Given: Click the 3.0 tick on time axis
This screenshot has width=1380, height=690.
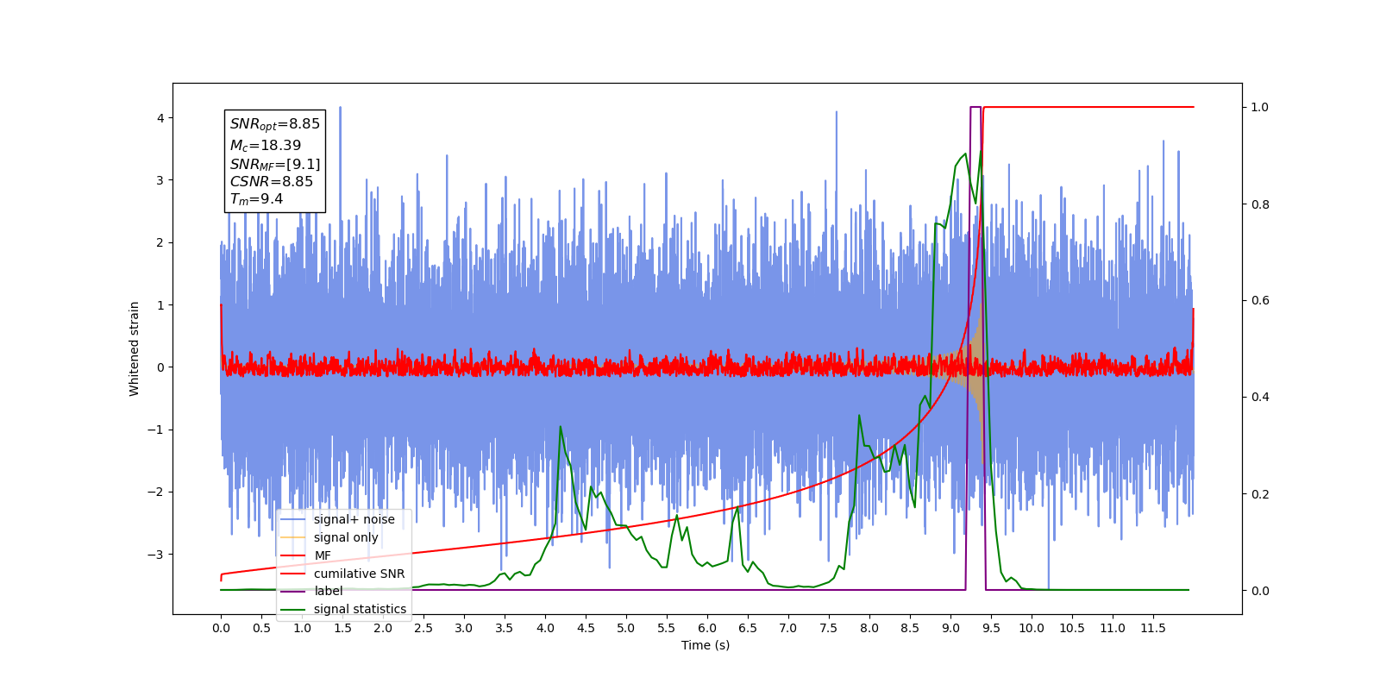Looking at the screenshot, I should coord(464,628).
